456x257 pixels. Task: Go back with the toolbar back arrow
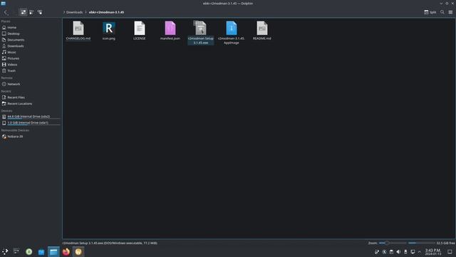pyautogui.click(x=6, y=12)
